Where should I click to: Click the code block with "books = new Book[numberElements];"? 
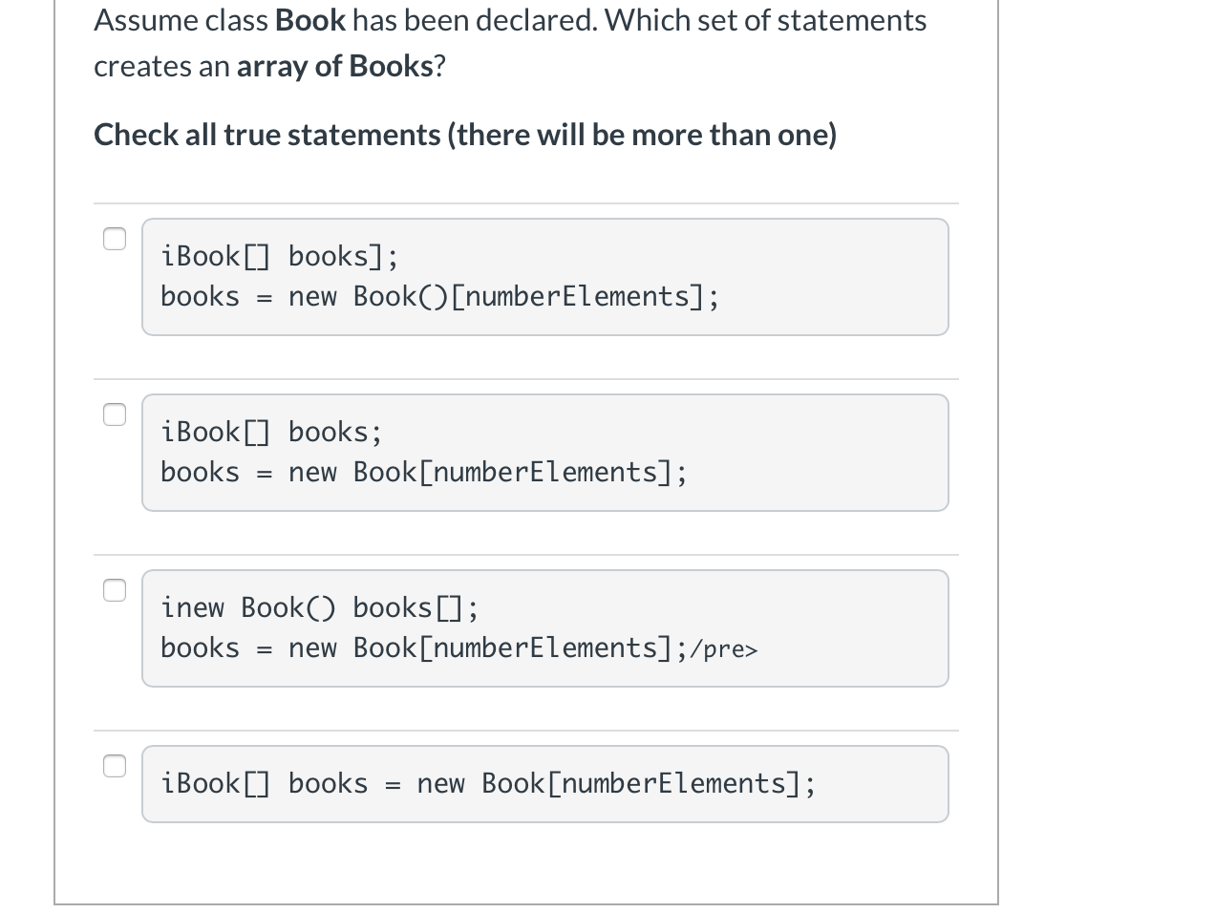click(544, 452)
